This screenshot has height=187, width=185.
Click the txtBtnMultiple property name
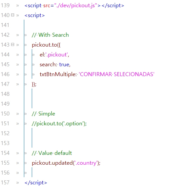pyautogui.click(x=58, y=74)
